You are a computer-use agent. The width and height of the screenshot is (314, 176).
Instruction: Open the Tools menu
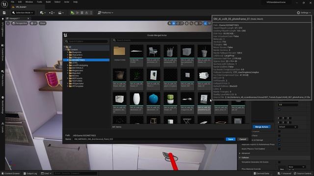[x=39, y=2]
